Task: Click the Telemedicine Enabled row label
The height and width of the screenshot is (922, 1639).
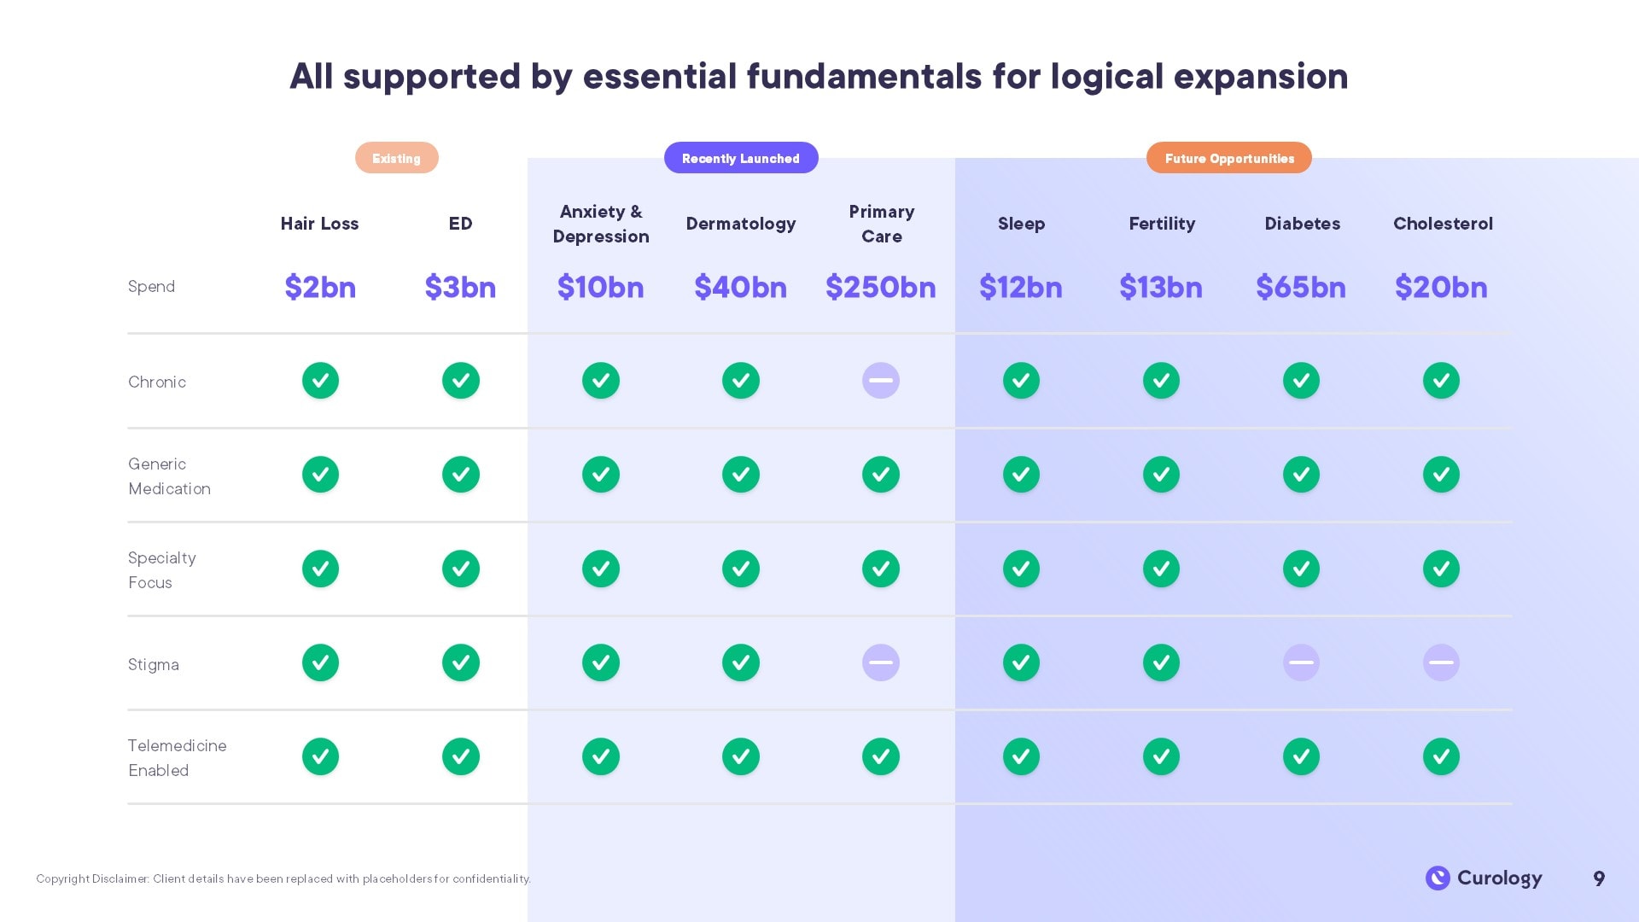Action: click(178, 758)
